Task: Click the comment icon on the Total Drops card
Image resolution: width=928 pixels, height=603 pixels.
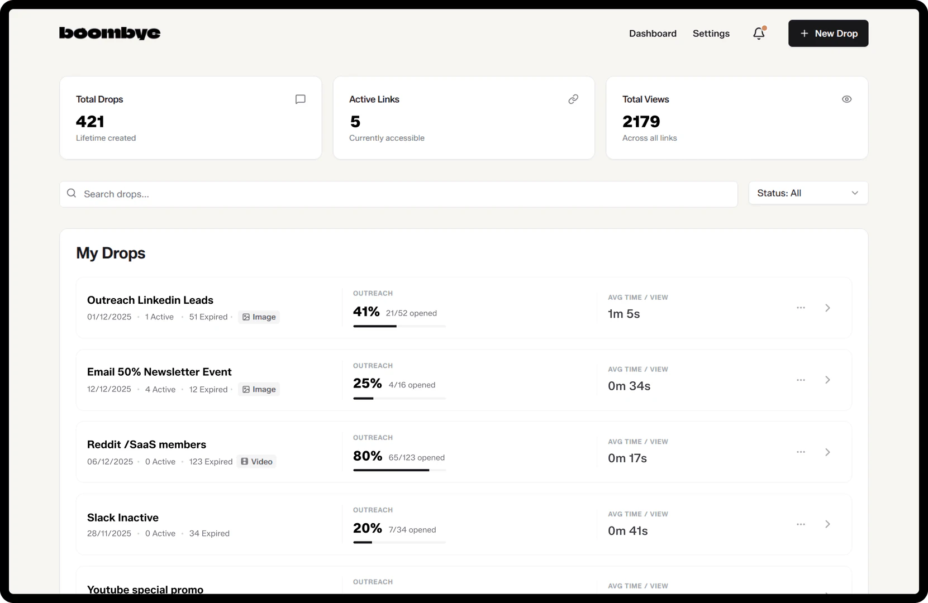Action: pos(301,99)
